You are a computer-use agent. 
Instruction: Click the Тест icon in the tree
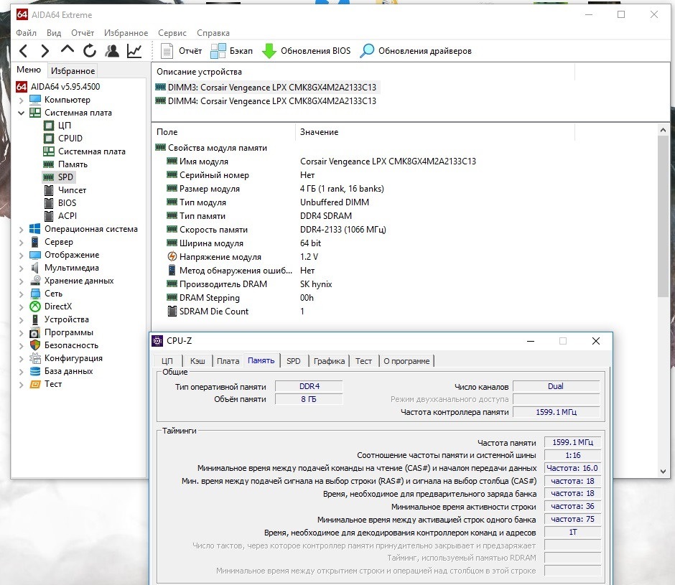coord(35,384)
